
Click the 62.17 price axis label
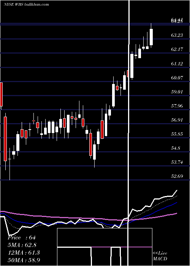[177, 49]
